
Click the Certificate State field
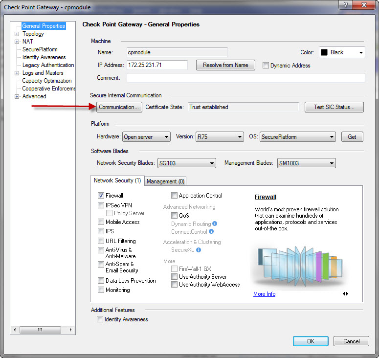(244, 107)
